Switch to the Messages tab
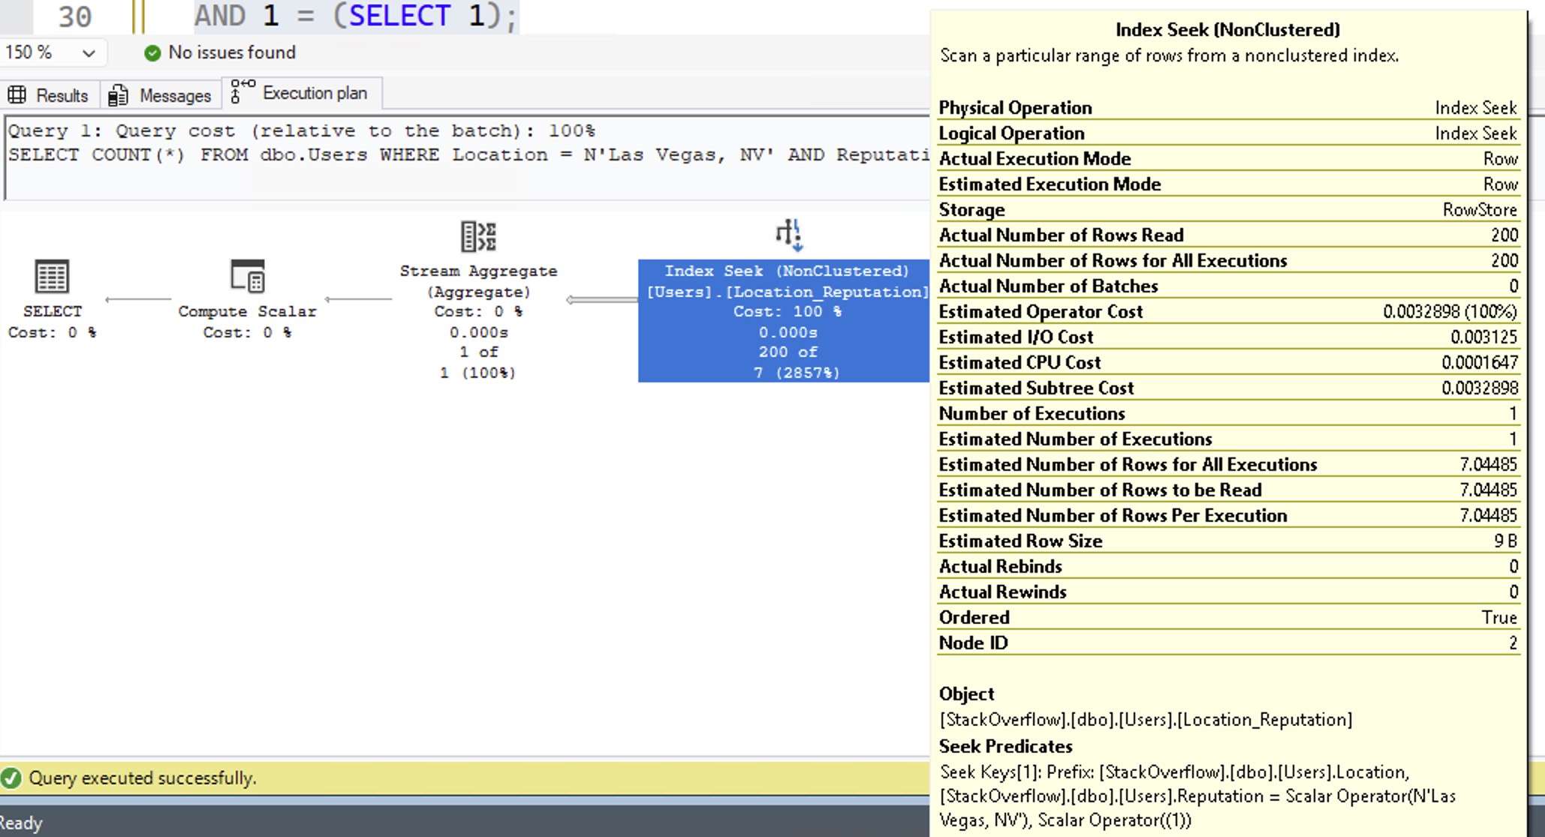Screen dimensions: 1545x837 pos(175,95)
